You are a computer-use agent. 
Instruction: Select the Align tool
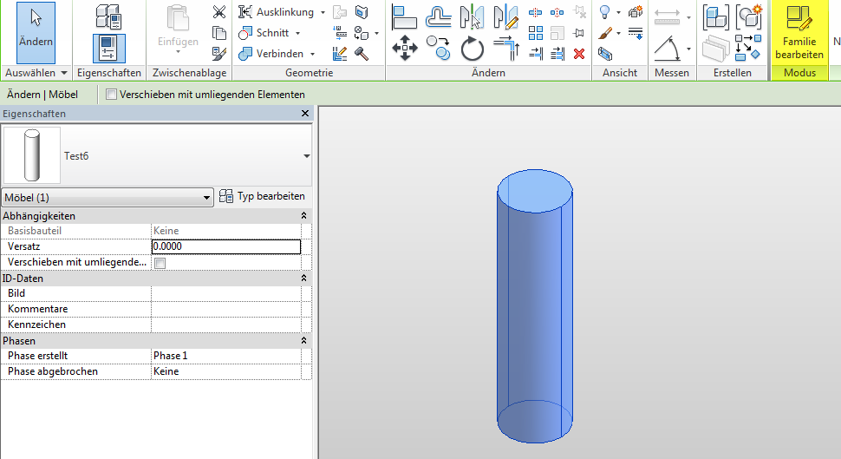click(x=405, y=15)
